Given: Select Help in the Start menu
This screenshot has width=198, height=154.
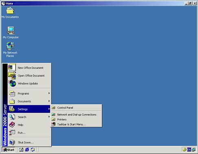Looking at the screenshot, I should (29, 125).
